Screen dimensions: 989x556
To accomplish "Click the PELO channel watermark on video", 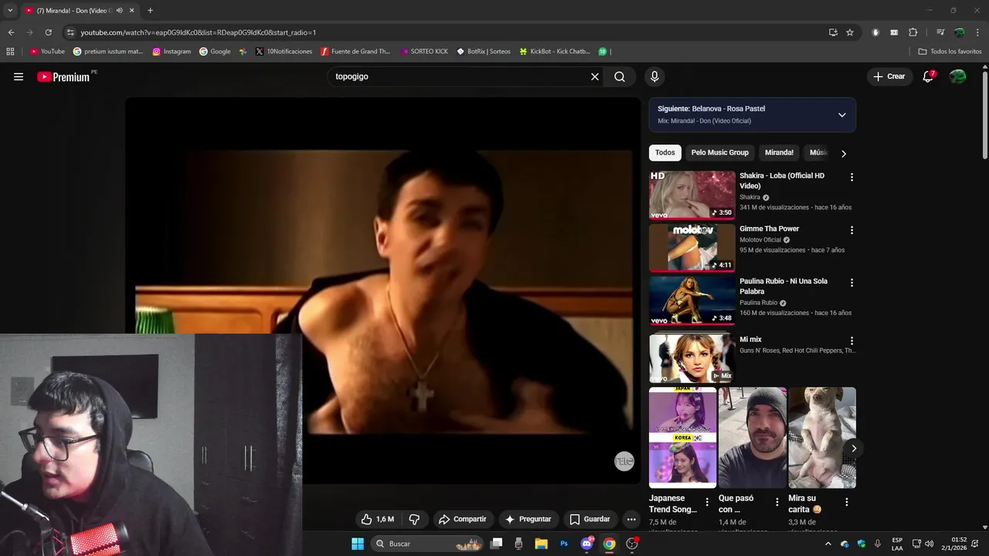I will (x=624, y=461).
